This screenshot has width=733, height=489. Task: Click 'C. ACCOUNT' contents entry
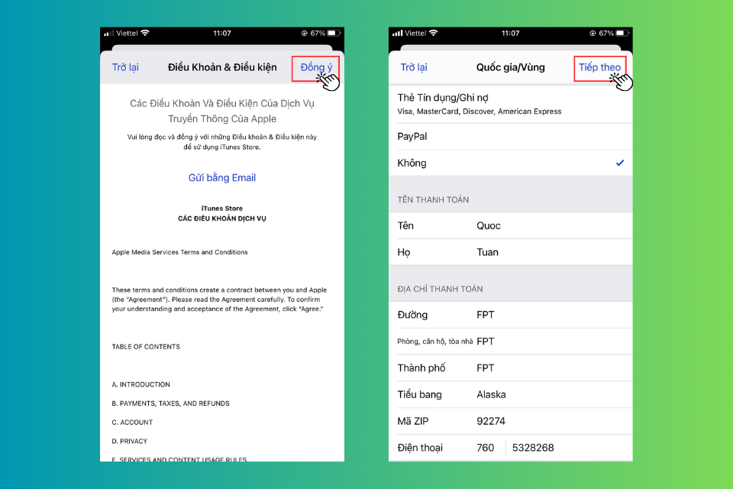coord(132,423)
